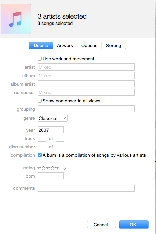Click the heart love icon beside rating
Viewport: 156px width, 234px height.
click(64, 168)
